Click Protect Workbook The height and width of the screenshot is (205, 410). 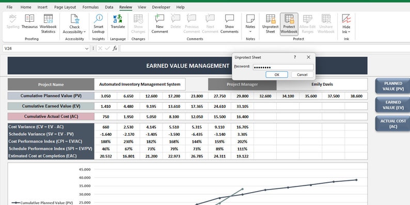[x=289, y=24]
